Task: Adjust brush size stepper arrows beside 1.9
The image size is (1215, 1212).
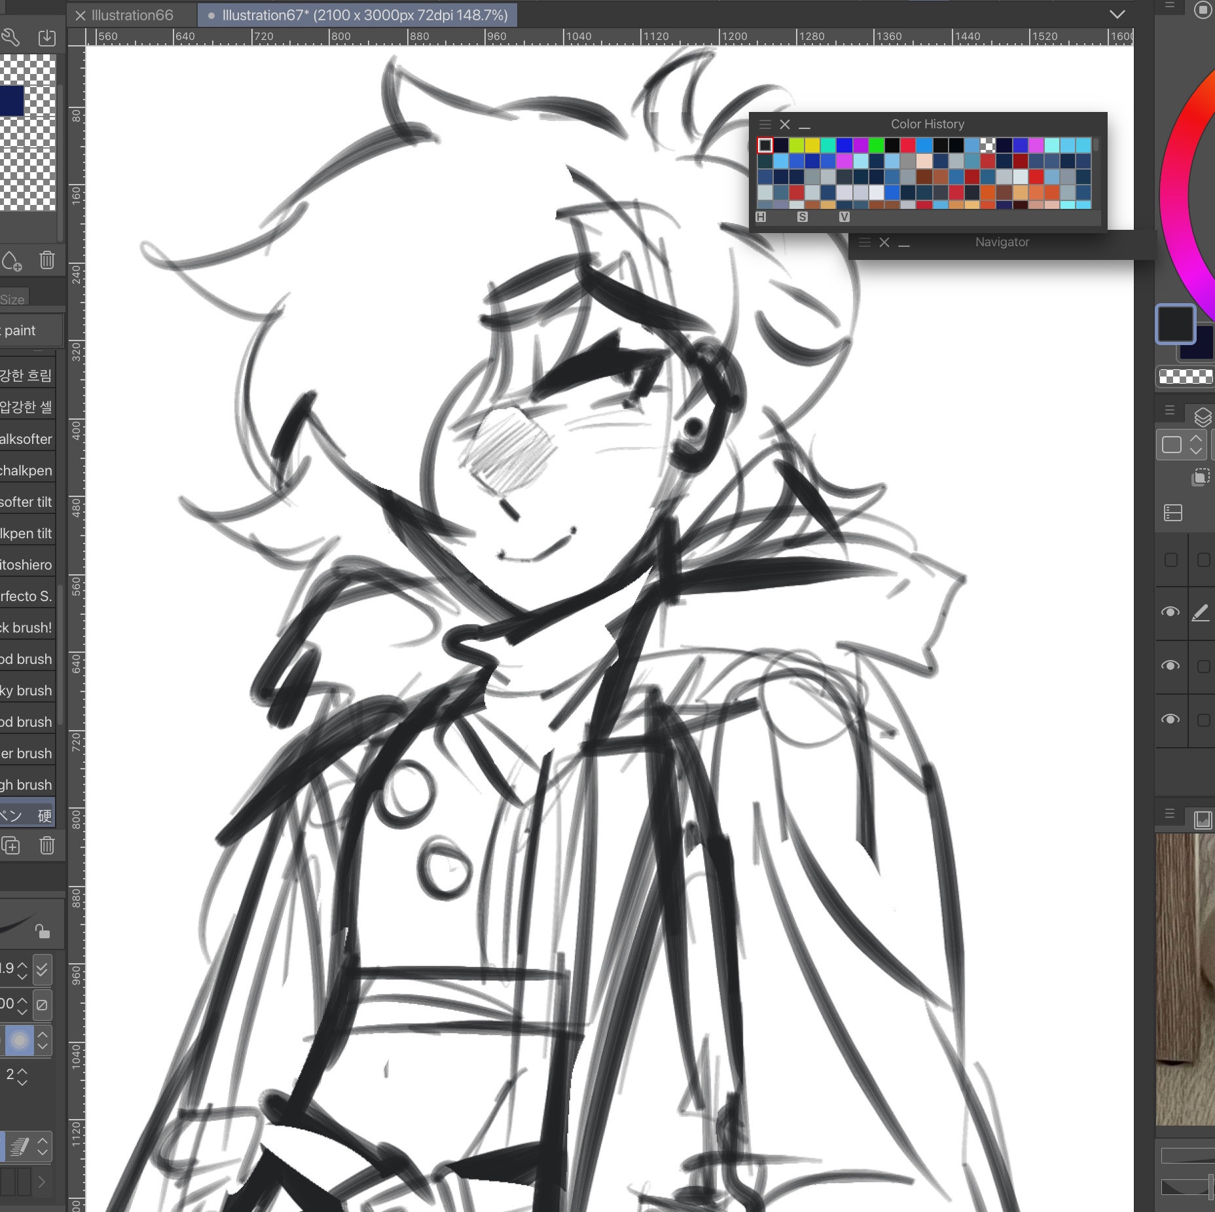Action: [x=22, y=970]
